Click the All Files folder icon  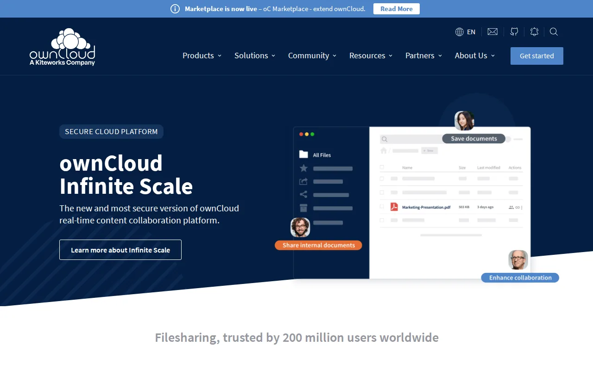point(303,154)
